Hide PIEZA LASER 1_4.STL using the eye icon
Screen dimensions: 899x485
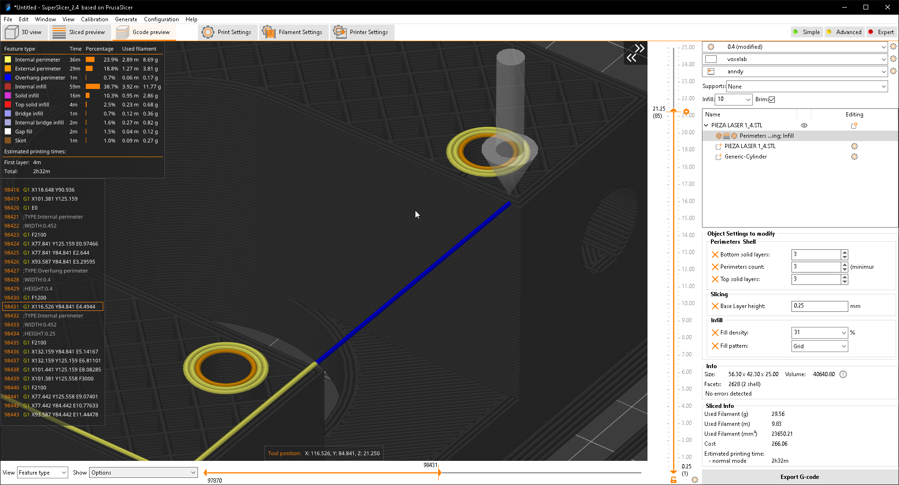pyautogui.click(x=804, y=125)
